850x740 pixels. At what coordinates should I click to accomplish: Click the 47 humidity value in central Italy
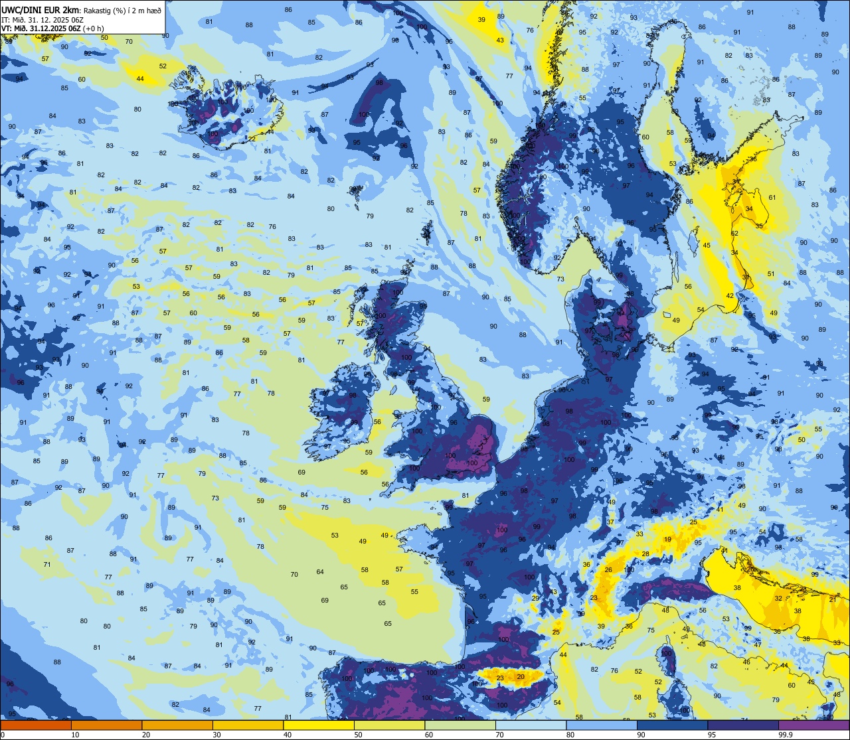[758, 645]
